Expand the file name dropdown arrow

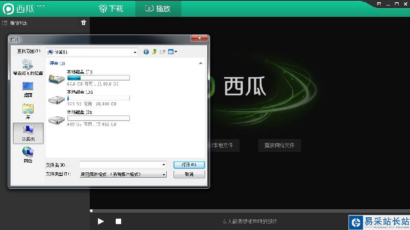164,165
